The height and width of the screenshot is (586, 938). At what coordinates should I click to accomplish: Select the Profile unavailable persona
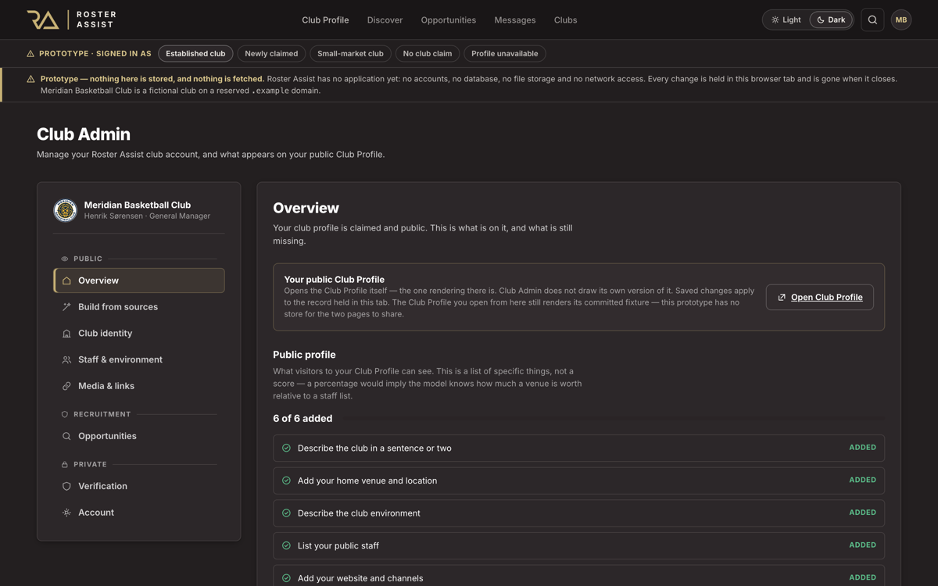(505, 53)
